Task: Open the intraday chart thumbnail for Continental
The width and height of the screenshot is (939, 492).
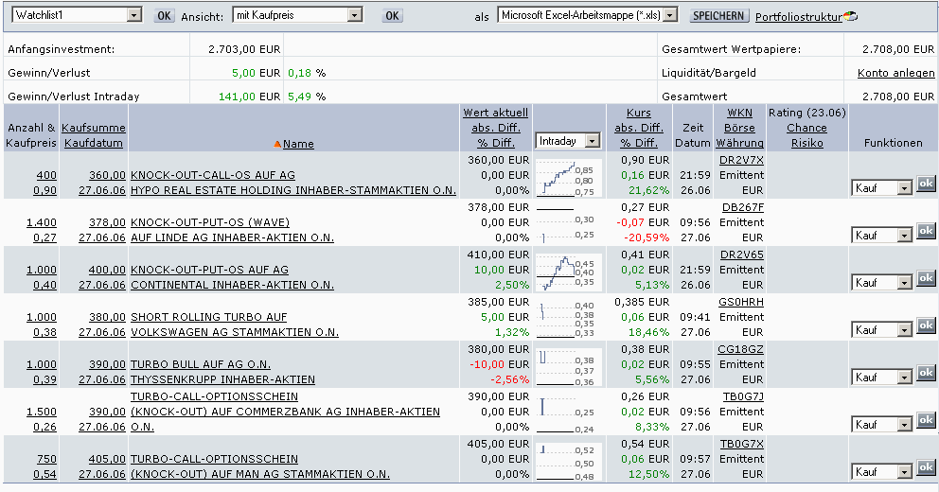Action: click(568, 271)
